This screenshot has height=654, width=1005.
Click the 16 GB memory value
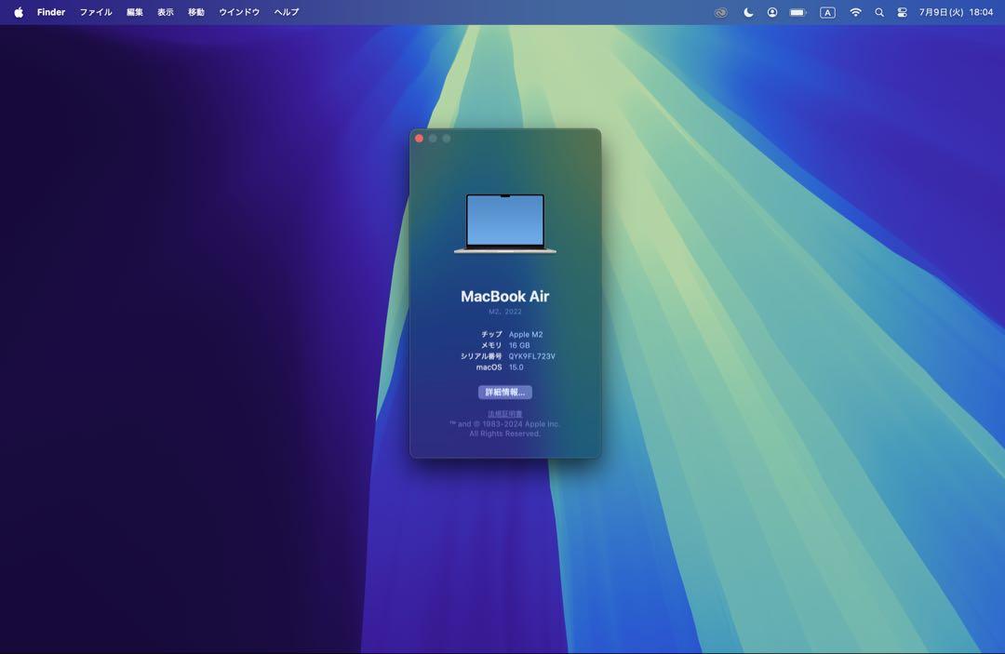pyautogui.click(x=519, y=345)
